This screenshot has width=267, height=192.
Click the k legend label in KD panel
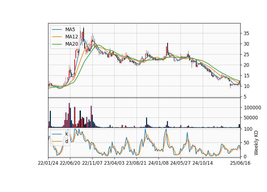pos(66,134)
